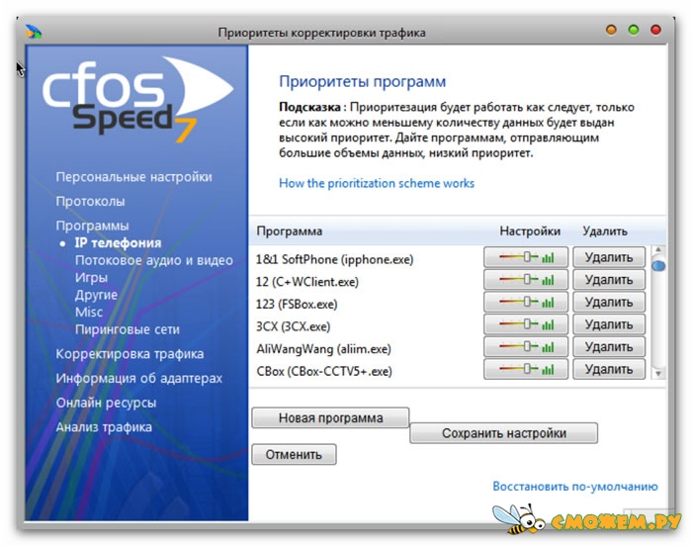
Task: Open Программы section in the sidebar
Action: 92,226
